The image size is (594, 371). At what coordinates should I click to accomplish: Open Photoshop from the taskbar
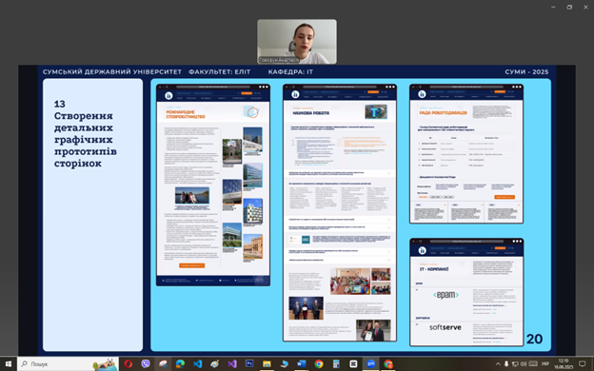249,364
